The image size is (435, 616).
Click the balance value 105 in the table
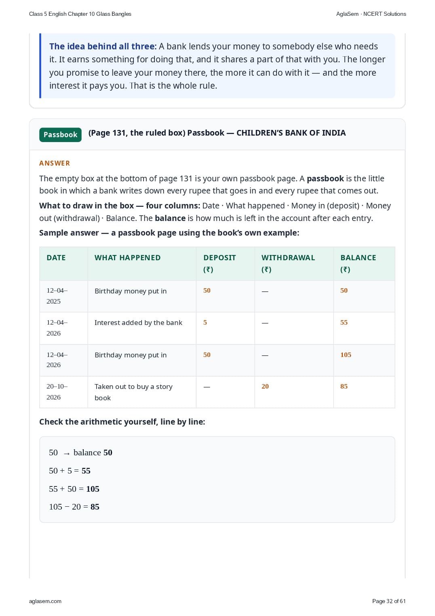click(x=346, y=355)
